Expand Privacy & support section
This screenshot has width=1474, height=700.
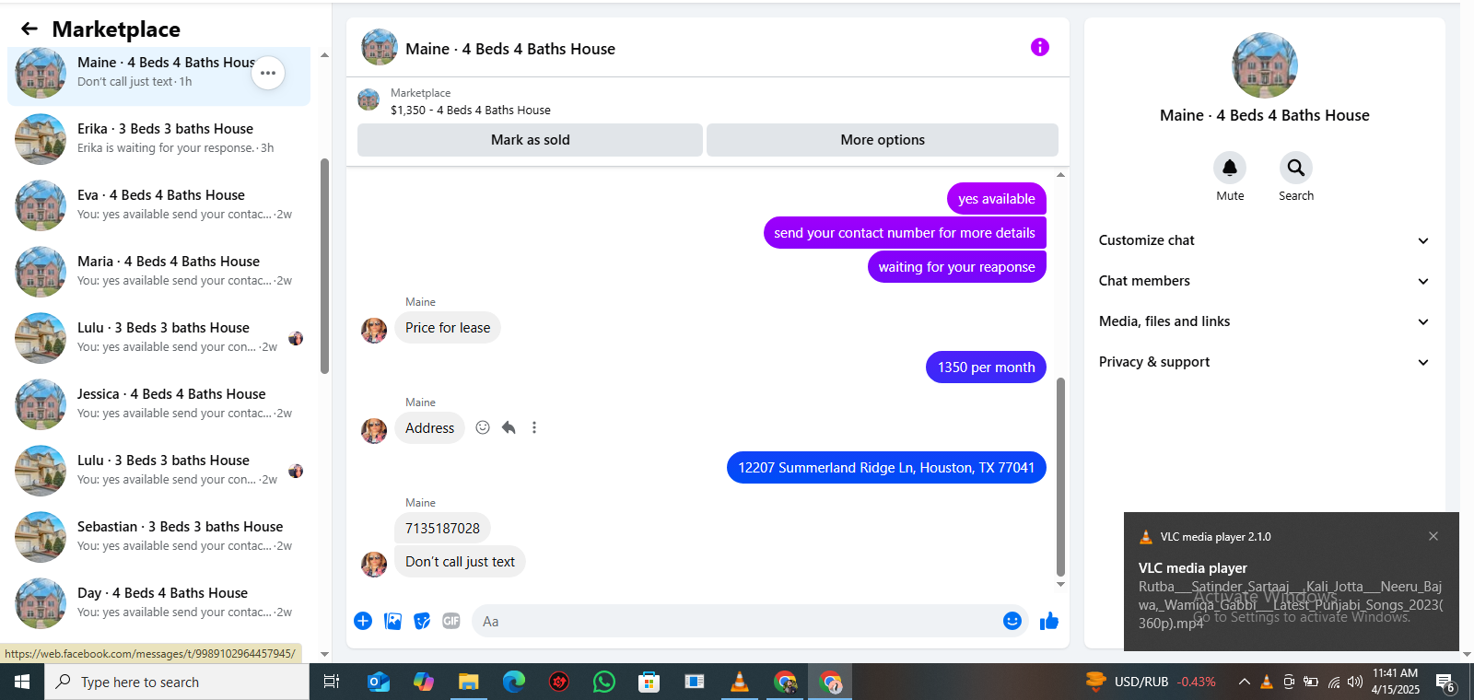click(x=1264, y=362)
